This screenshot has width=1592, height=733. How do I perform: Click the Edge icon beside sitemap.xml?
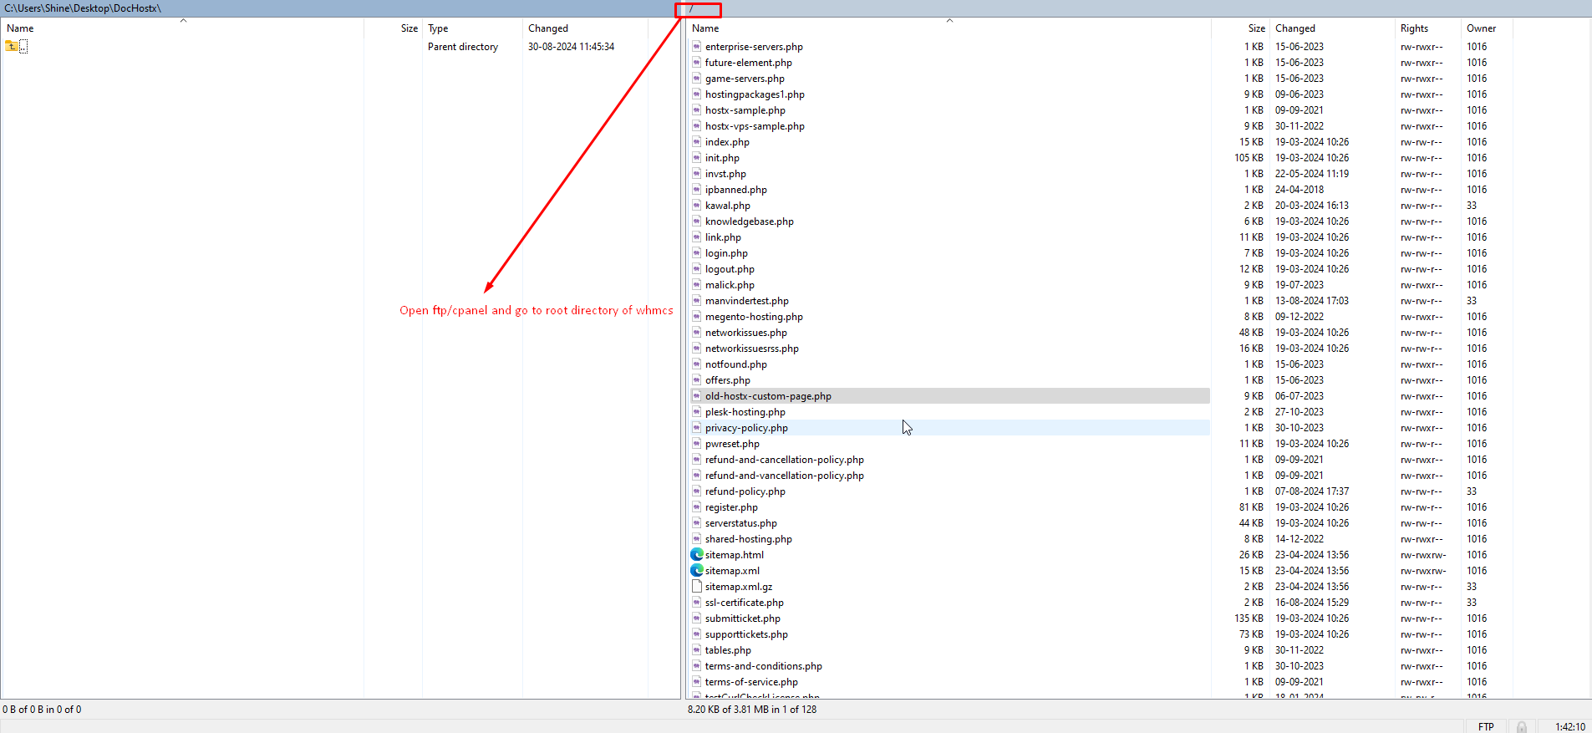tap(697, 571)
